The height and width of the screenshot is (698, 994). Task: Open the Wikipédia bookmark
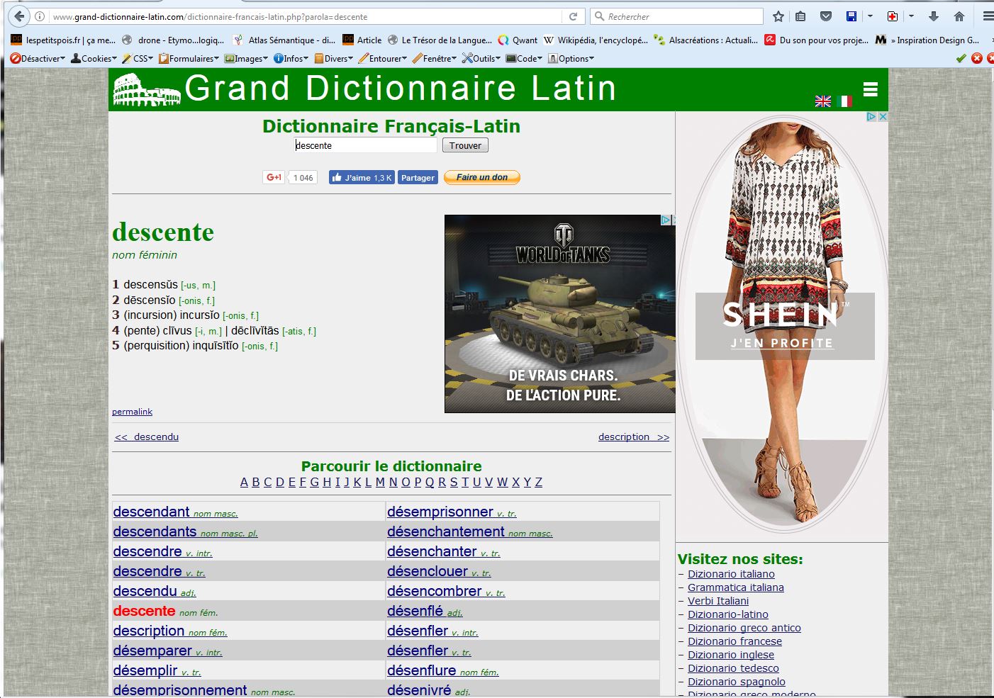tap(596, 40)
